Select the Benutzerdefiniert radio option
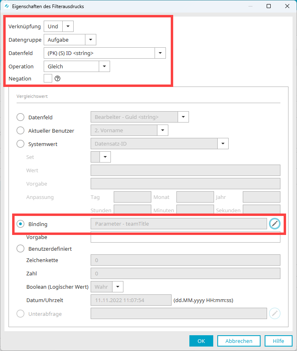Image resolution: width=297 pixels, height=351 pixels. 20,248
